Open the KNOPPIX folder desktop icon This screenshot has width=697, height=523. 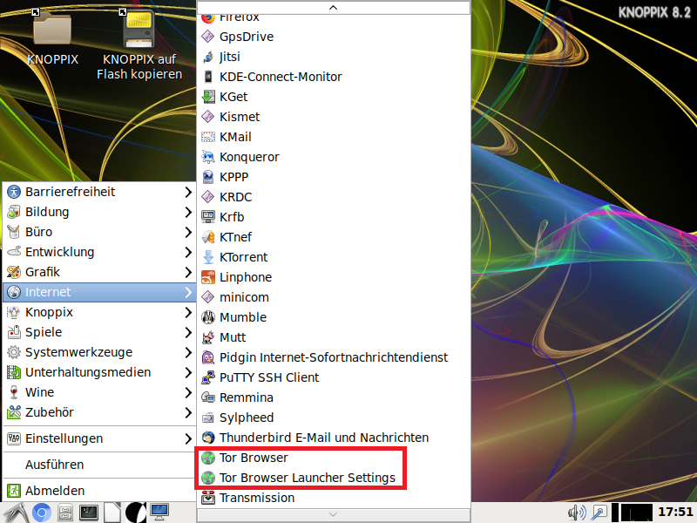52,37
